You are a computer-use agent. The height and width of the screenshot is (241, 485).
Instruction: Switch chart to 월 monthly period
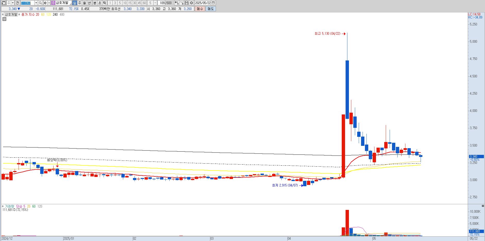click(84, 3)
